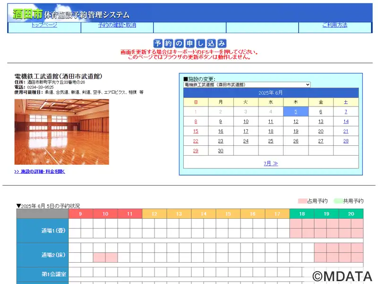Image resolution: width=378 pixels, height=284 pixels.
Task: Go to next month 7月 ≫
Action: tap(271, 163)
